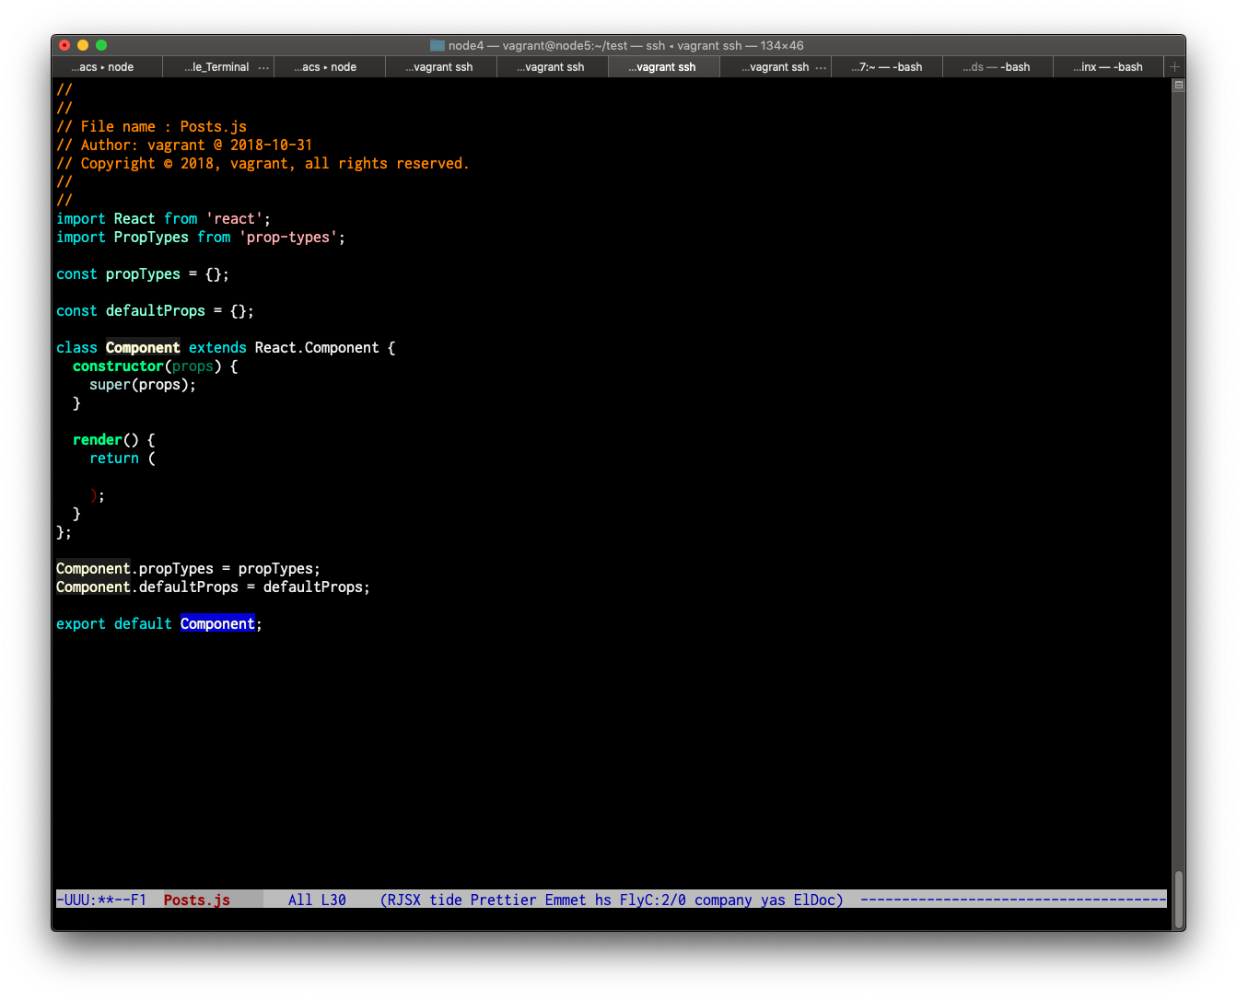Select the active vagrant ssh tab
The image size is (1237, 999).
tap(663, 66)
